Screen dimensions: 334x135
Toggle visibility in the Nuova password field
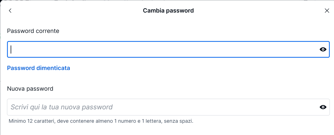pos(323,107)
